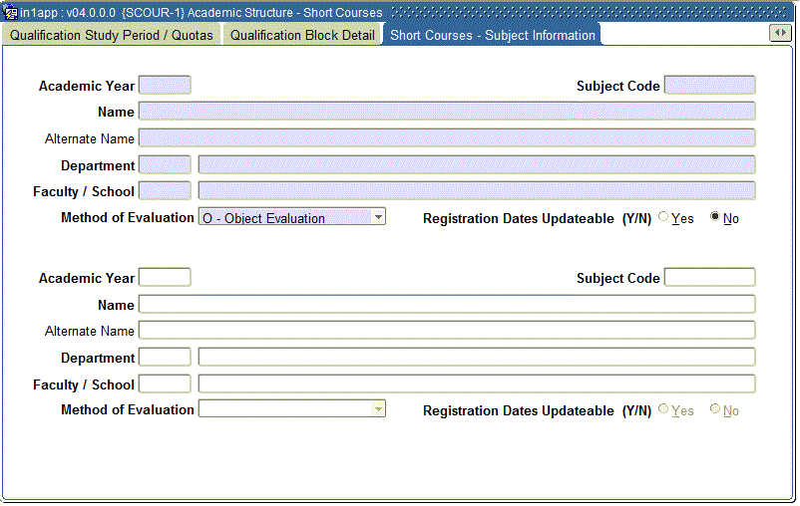
Task: Click second record Alternate Name field
Action: click(x=447, y=331)
